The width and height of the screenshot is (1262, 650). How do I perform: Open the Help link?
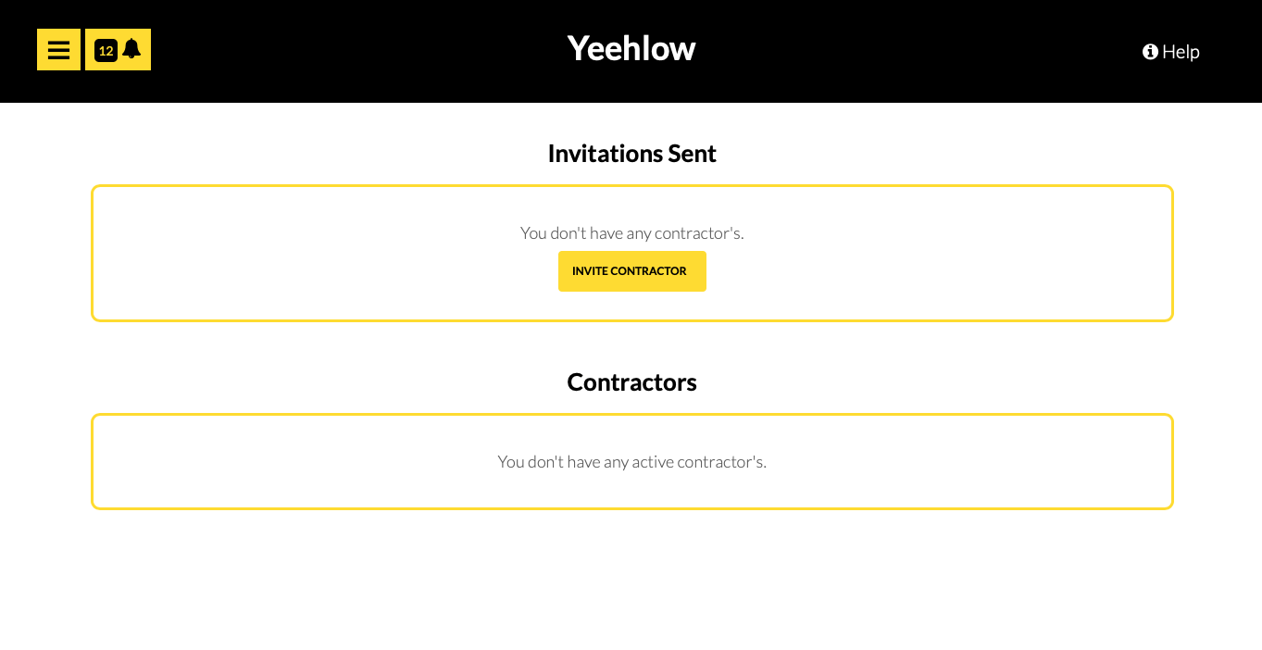tap(1171, 52)
